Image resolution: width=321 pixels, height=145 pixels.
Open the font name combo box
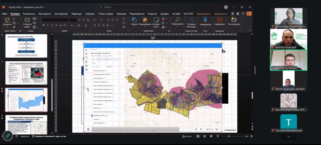coord(55,20)
